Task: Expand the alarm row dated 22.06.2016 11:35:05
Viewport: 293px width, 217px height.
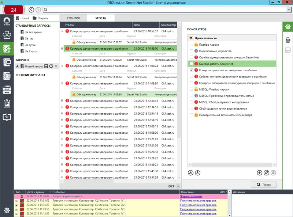Action: tap(16, 201)
